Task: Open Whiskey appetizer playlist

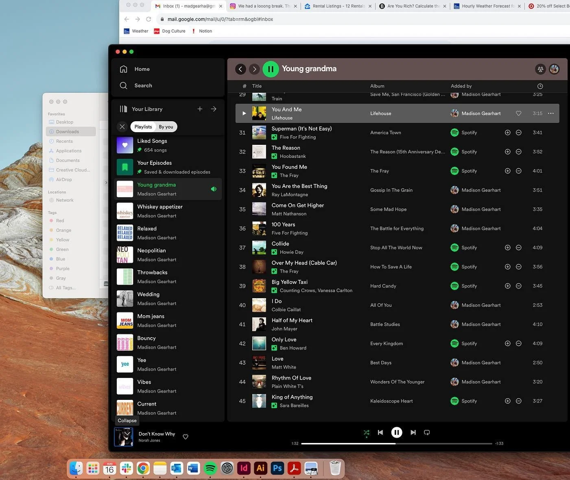Action: (x=168, y=211)
